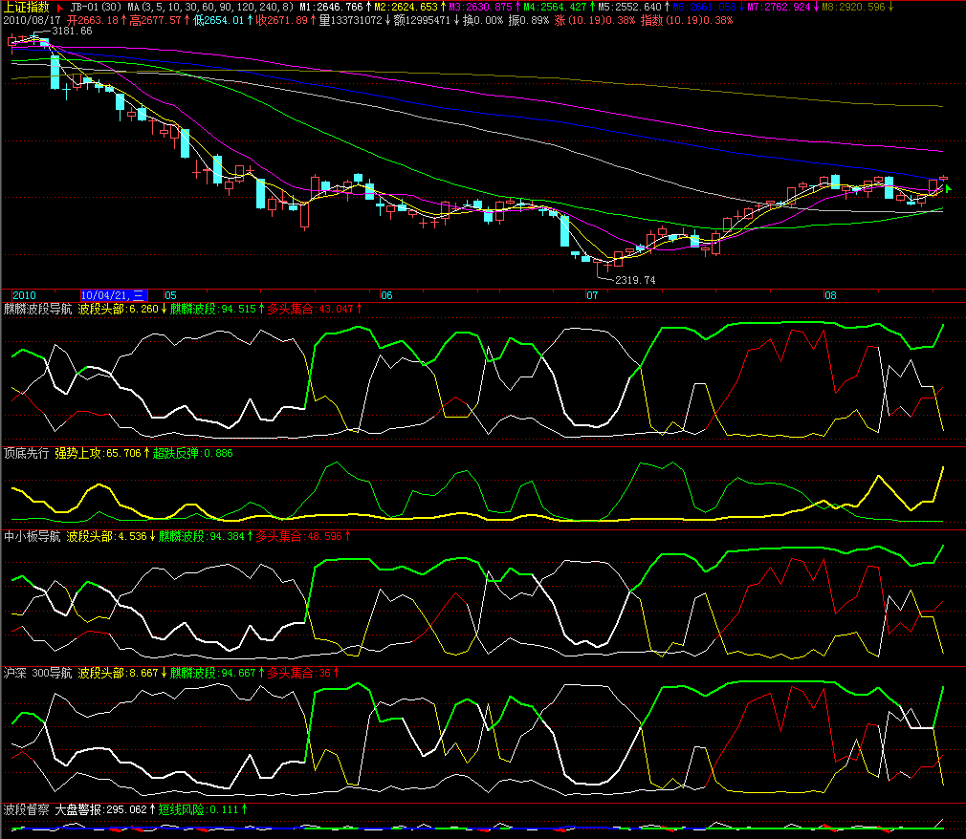The height and width of the screenshot is (839, 966).
Task: Click the 3181.66 high price label
Action: click(72, 31)
